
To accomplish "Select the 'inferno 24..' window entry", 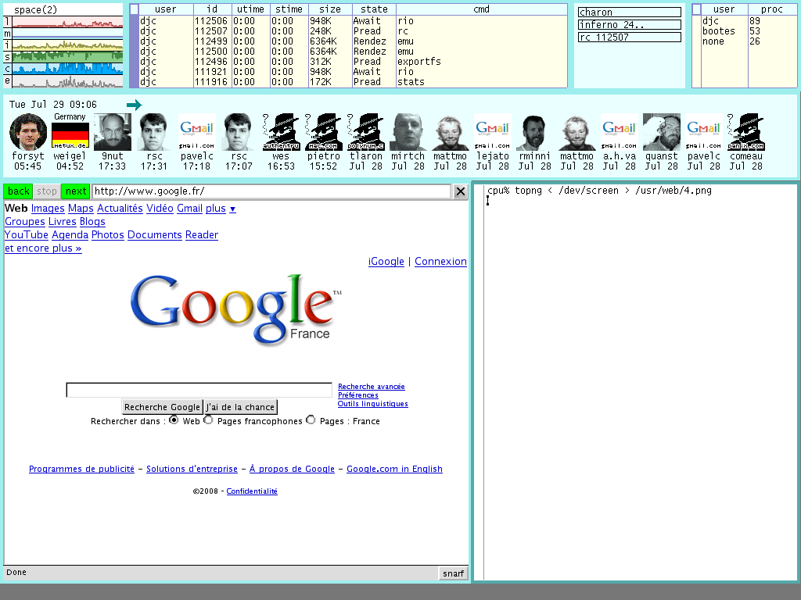I will 630,24.
